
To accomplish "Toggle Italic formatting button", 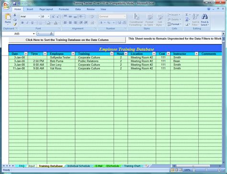I will tap(27, 23).
